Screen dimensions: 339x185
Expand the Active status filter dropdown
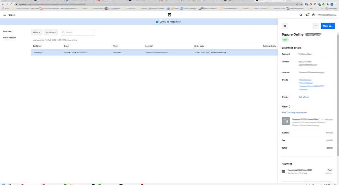tap(37, 32)
